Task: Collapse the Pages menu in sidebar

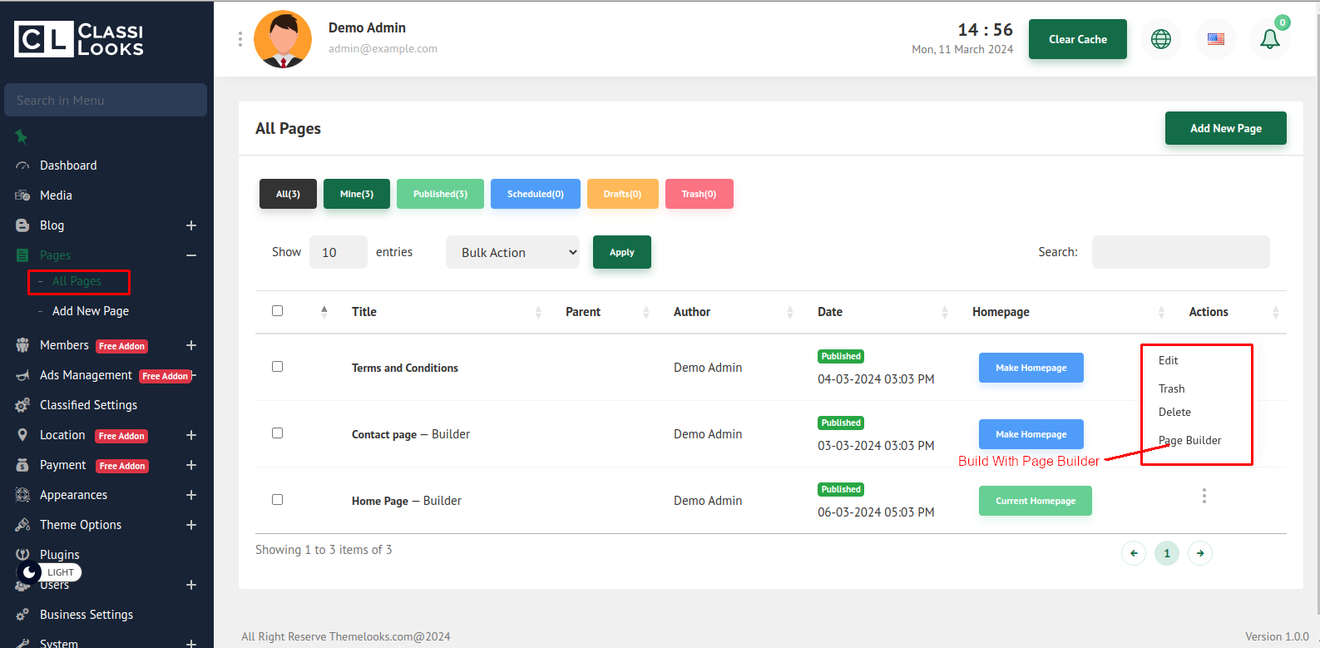Action: tap(190, 255)
